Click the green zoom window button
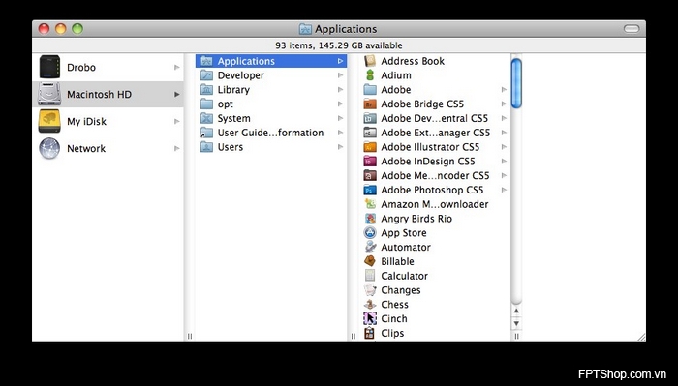Viewport: 678px width, 386px height. [77, 29]
